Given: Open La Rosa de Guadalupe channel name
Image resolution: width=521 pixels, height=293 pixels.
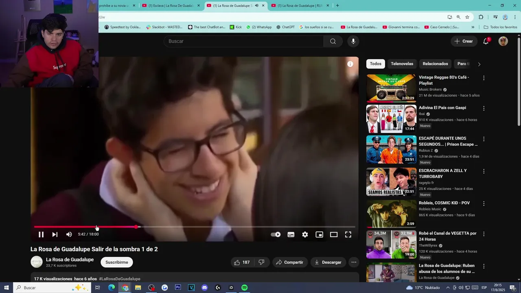Looking at the screenshot, I should (x=70, y=260).
